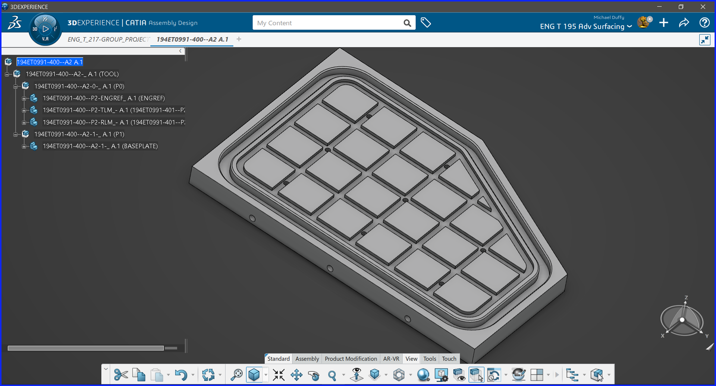Click the view on ground cube icon
Image resolution: width=716 pixels, height=386 pixels.
point(374,374)
